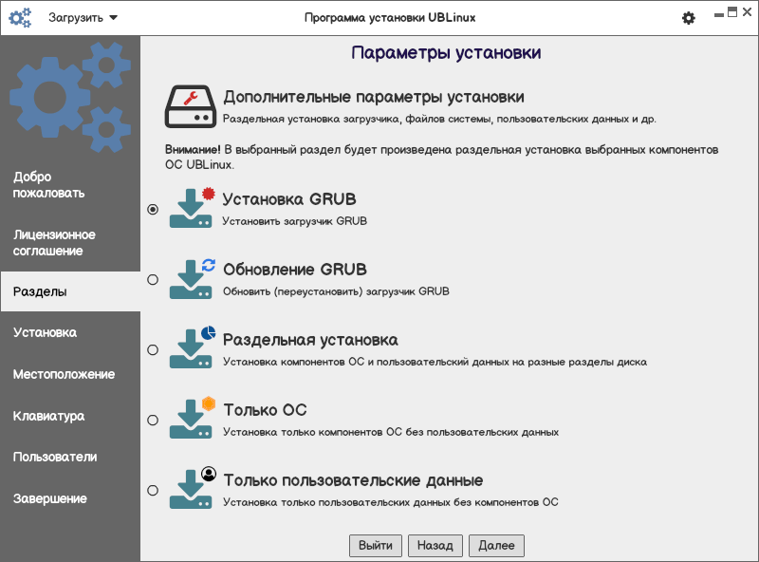Viewport: 759px width, 562px height.
Task: Open the settings gear in the header
Action: click(x=689, y=18)
